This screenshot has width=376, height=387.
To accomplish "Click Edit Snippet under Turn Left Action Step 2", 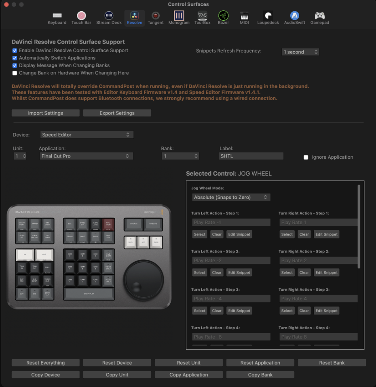I will coord(239,273).
